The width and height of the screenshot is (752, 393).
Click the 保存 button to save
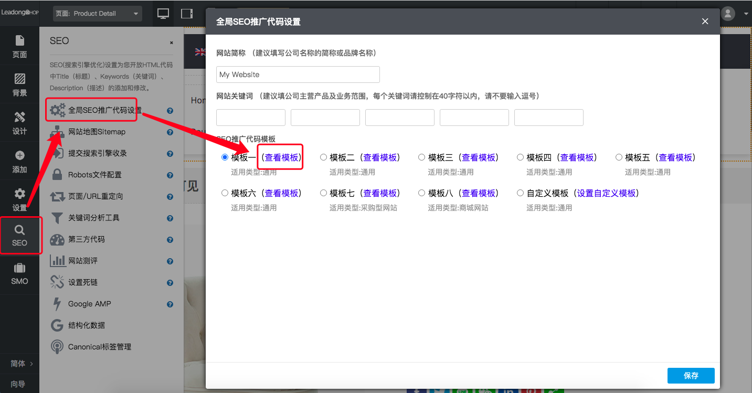coord(691,376)
